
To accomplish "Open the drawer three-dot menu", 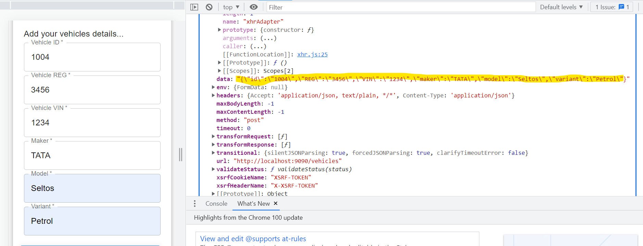I will tap(194, 204).
